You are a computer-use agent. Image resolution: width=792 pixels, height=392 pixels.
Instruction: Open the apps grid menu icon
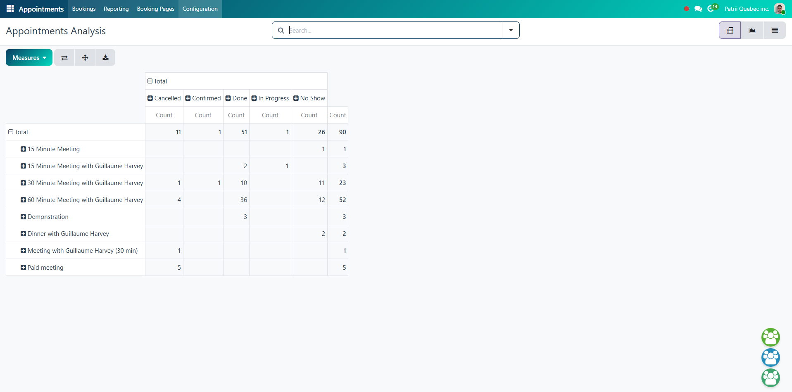pos(10,9)
